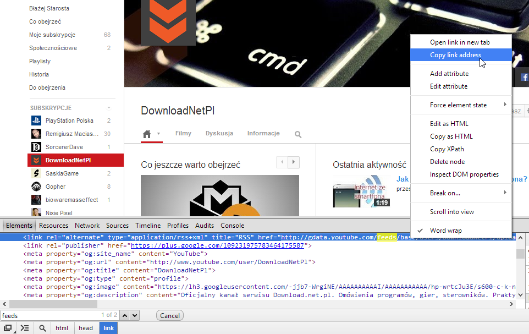
Task: Click the SaskiaGame channel icon
Action: click(36, 173)
